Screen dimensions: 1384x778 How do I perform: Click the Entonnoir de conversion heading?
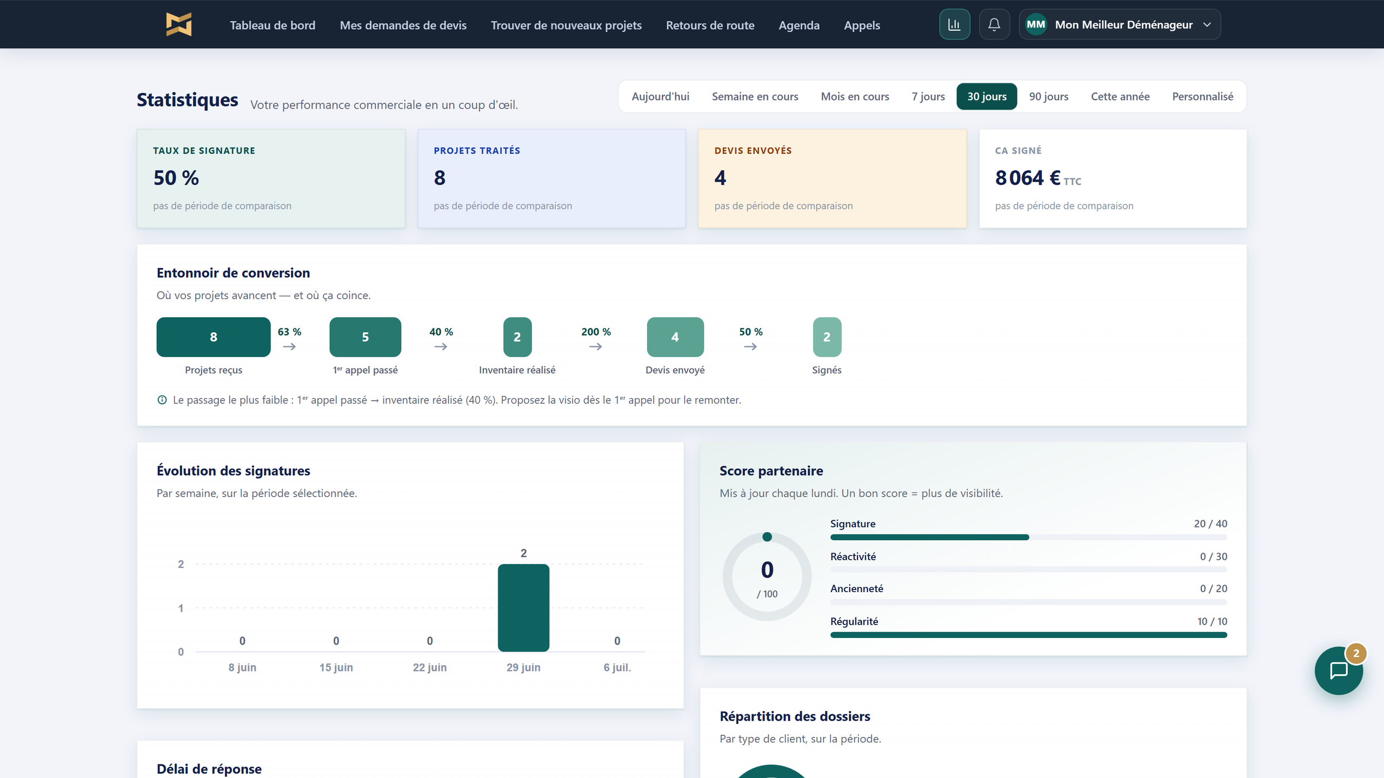(233, 273)
